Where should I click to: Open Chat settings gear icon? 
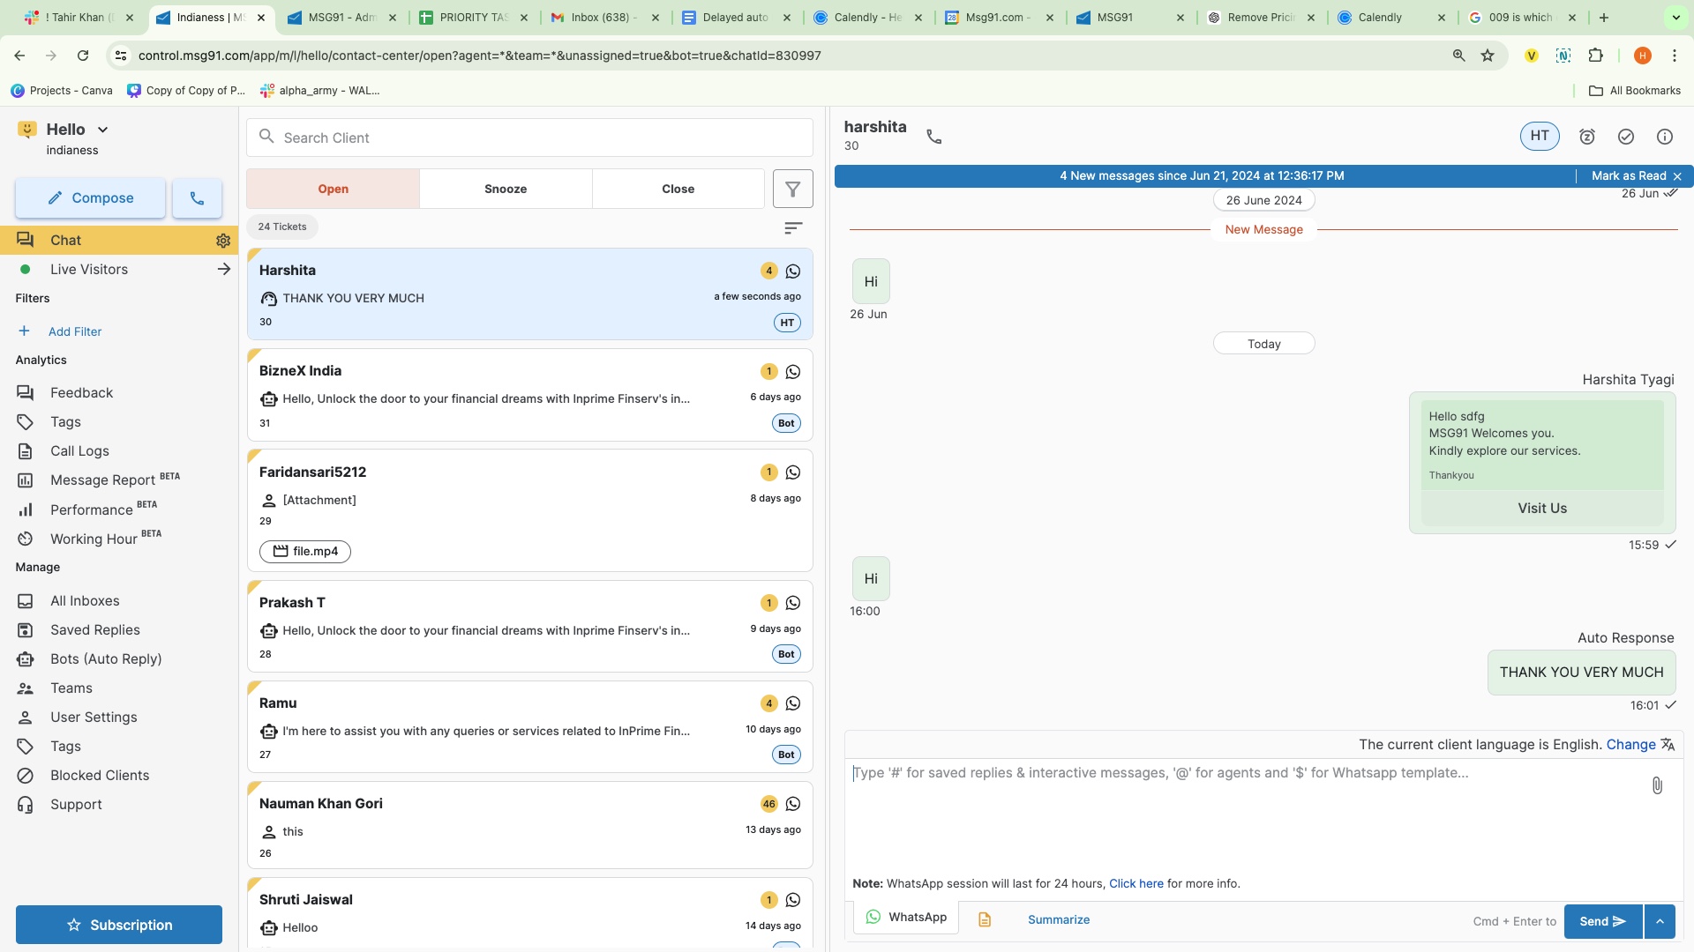click(223, 241)
